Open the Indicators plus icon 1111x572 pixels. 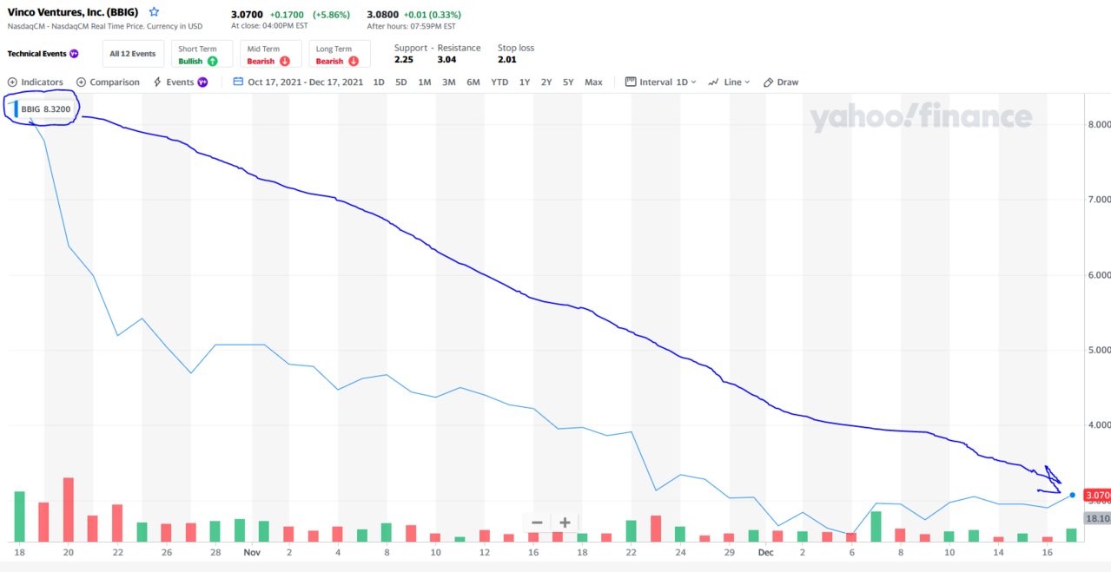click(12, 82)
